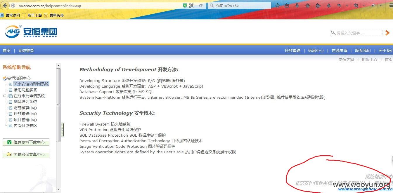The height and width of the screenshot is (193, 393).
Task: Expand the 在线审批申请系统 tree node
Action: pyautogui.click(x=5, y=96)
